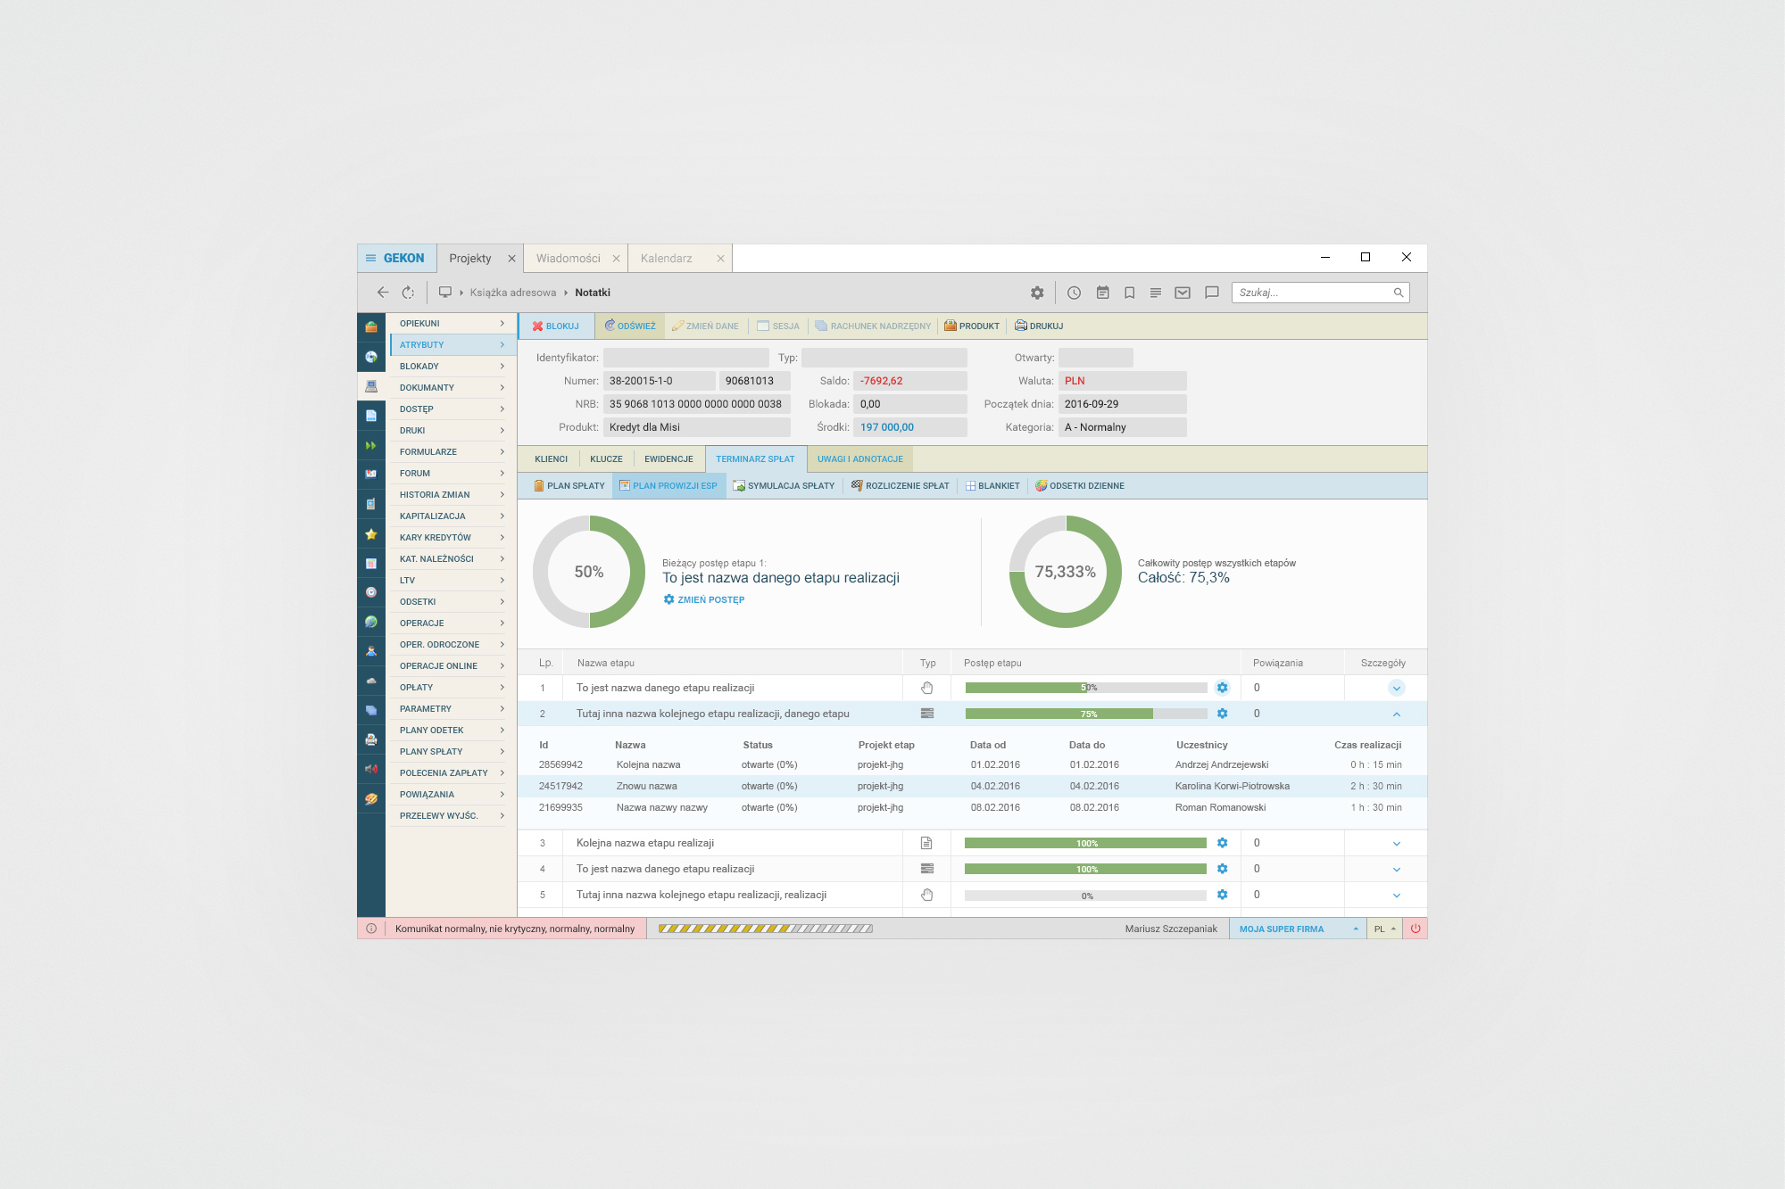Open the history clock icon
Screen dimensions: 1785x1189
point(1074,293)
